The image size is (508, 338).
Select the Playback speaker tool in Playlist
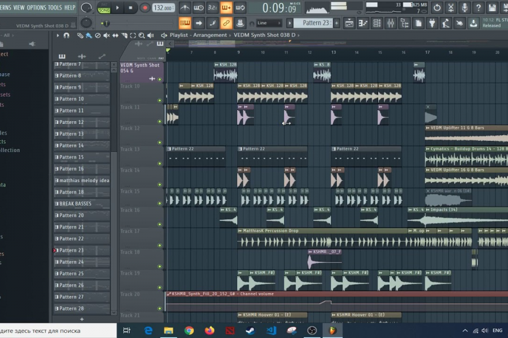[151, 35]
